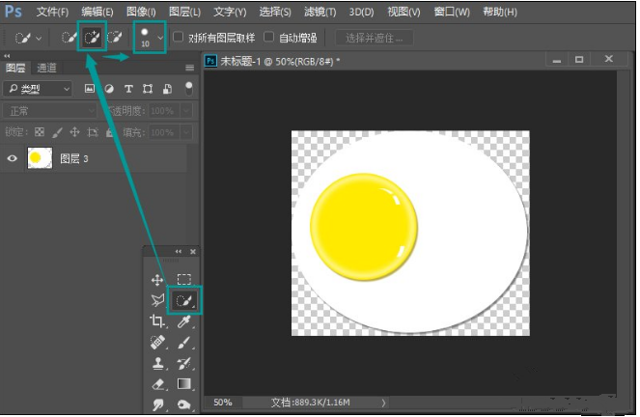Select the Move tool
640x417 pixels.
point(157,279)
